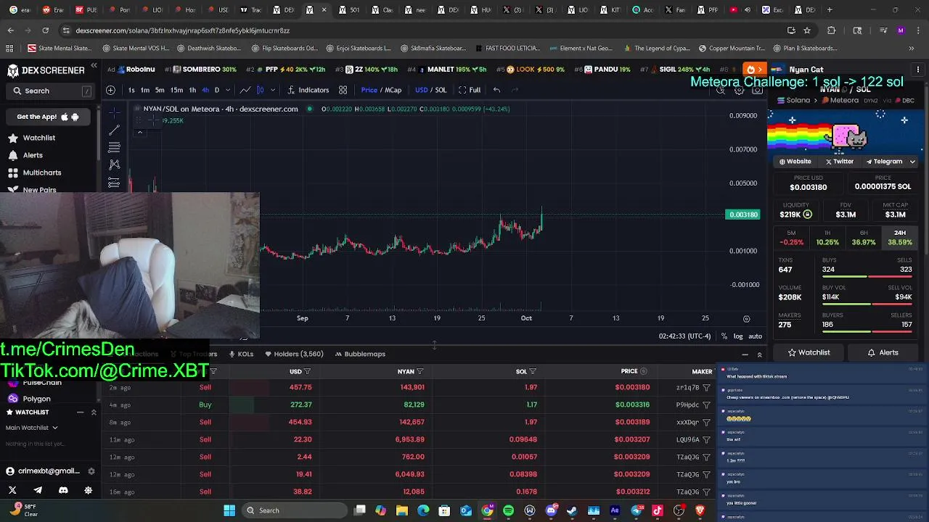The height and width of the screenshot is (522, 929).
Task: Open the token Website link
Action: pyautogui.click(x=795, y=162)
